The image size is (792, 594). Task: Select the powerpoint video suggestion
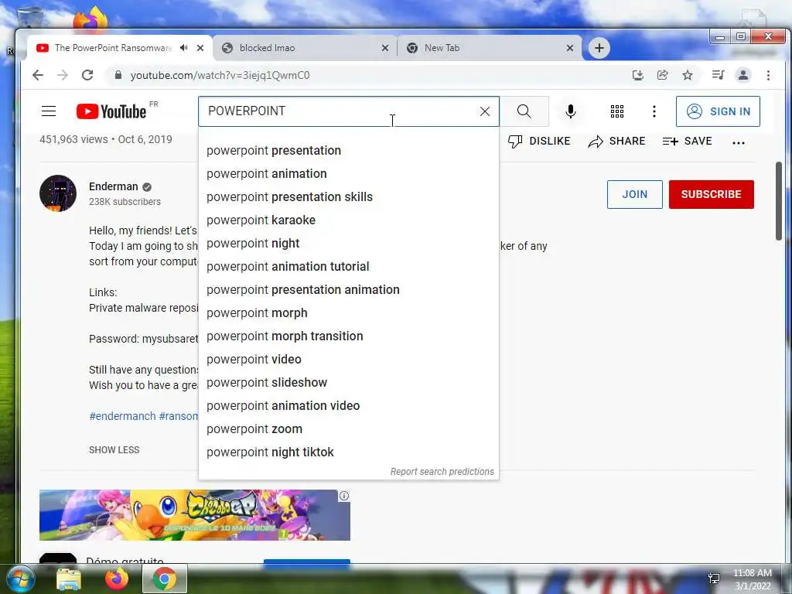pyautogui.click(x=349, y=360)
